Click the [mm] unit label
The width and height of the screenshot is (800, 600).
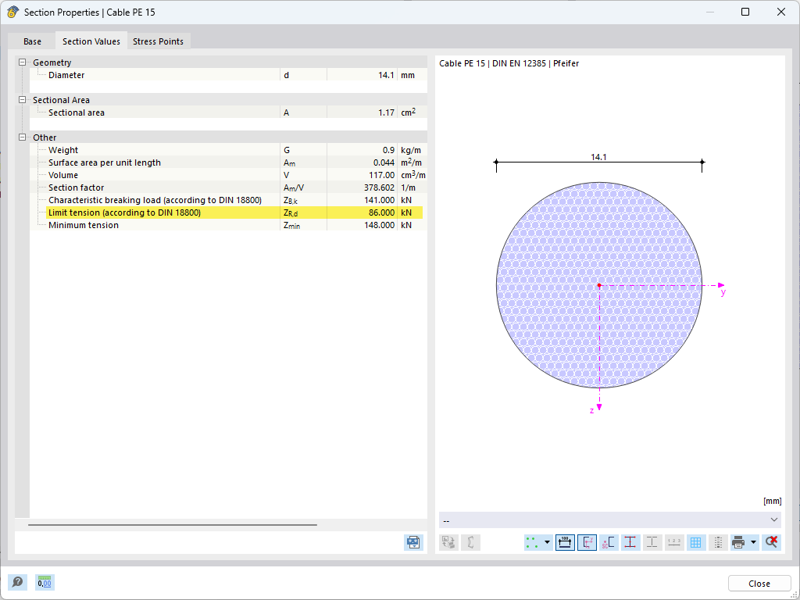pos(772,501)
